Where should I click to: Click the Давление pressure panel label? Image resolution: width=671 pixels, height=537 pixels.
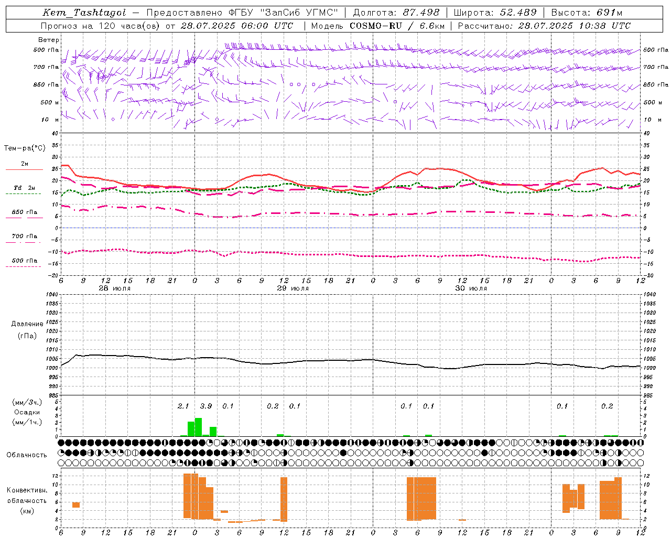coord(27,324)
